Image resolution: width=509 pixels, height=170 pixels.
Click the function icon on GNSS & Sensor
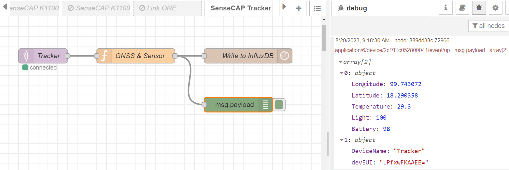104,56
